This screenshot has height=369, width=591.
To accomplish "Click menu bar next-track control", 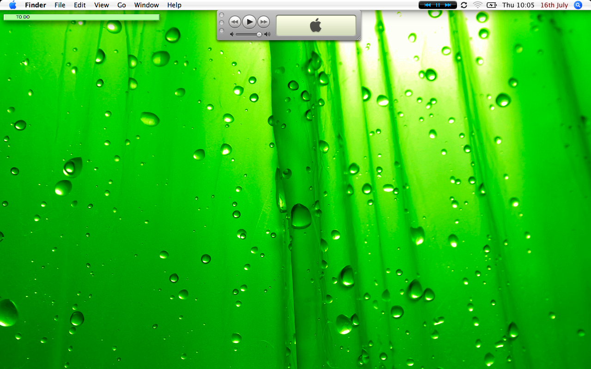I will pos(448,5).
